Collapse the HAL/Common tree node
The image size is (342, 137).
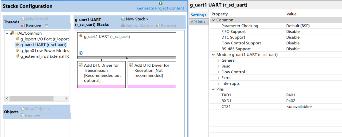[x=7, y=33]
